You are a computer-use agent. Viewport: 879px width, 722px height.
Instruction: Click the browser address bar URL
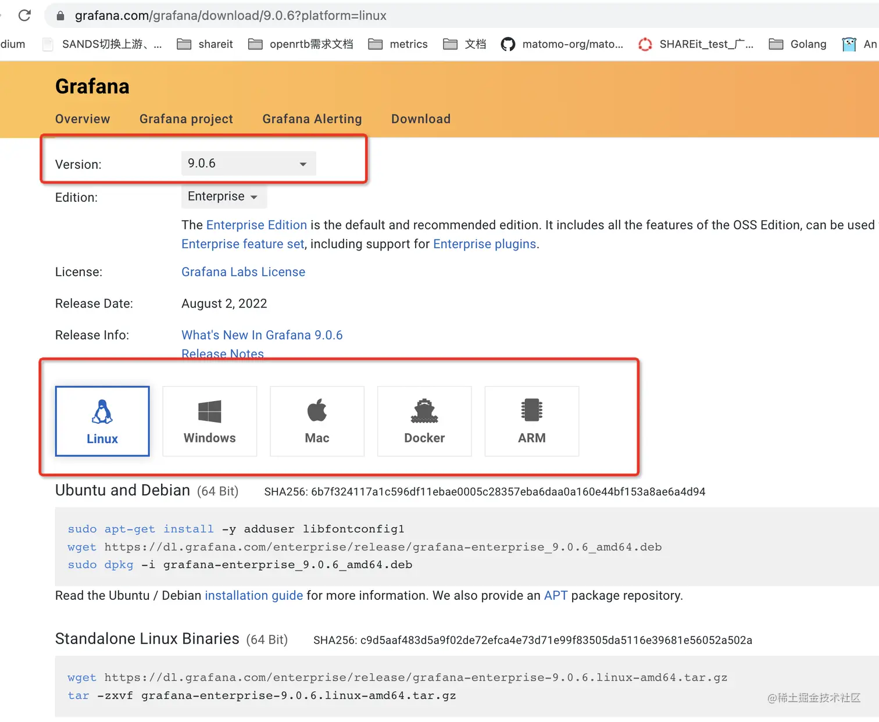231,16
